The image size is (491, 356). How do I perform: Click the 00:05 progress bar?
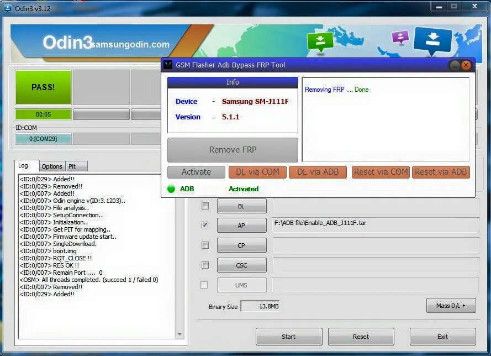[x=43, y=114]
